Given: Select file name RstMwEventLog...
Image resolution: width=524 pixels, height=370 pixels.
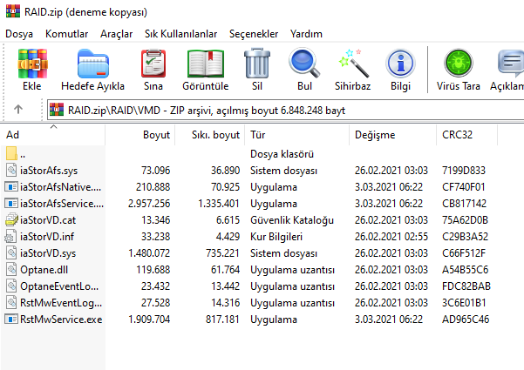Looking at the screenshot, I should tap(61, 303).
